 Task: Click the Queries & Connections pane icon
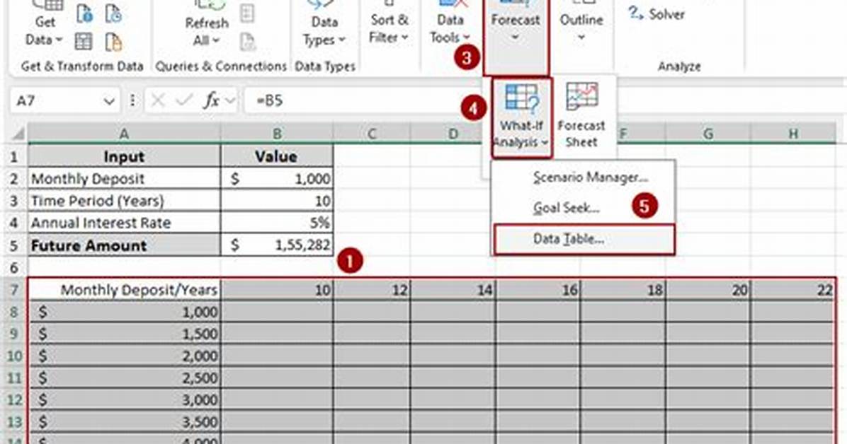pos(247,13)
